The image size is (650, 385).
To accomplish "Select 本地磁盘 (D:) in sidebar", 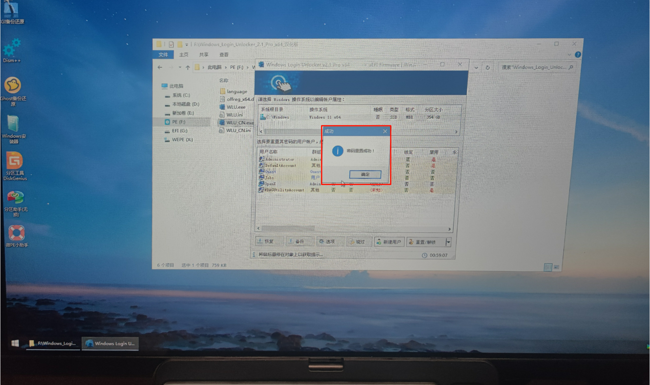I will [182, 104].
